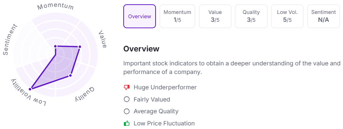Click the circle icon beside Fairly Valued
The height and width of the screenshot is (129, 343).
pyautogui.click(x=127, y=100)
